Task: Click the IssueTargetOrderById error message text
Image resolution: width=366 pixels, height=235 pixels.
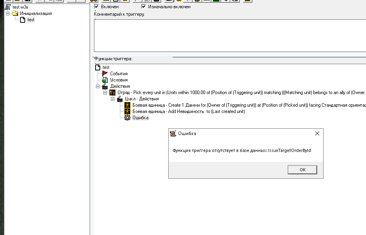Action: (x=242, y=150)
